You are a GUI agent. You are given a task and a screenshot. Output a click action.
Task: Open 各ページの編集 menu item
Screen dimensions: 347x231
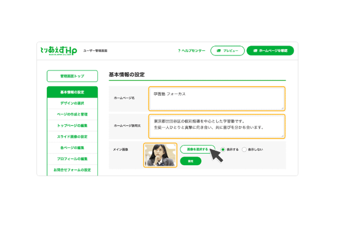click(x=72, y=148)
